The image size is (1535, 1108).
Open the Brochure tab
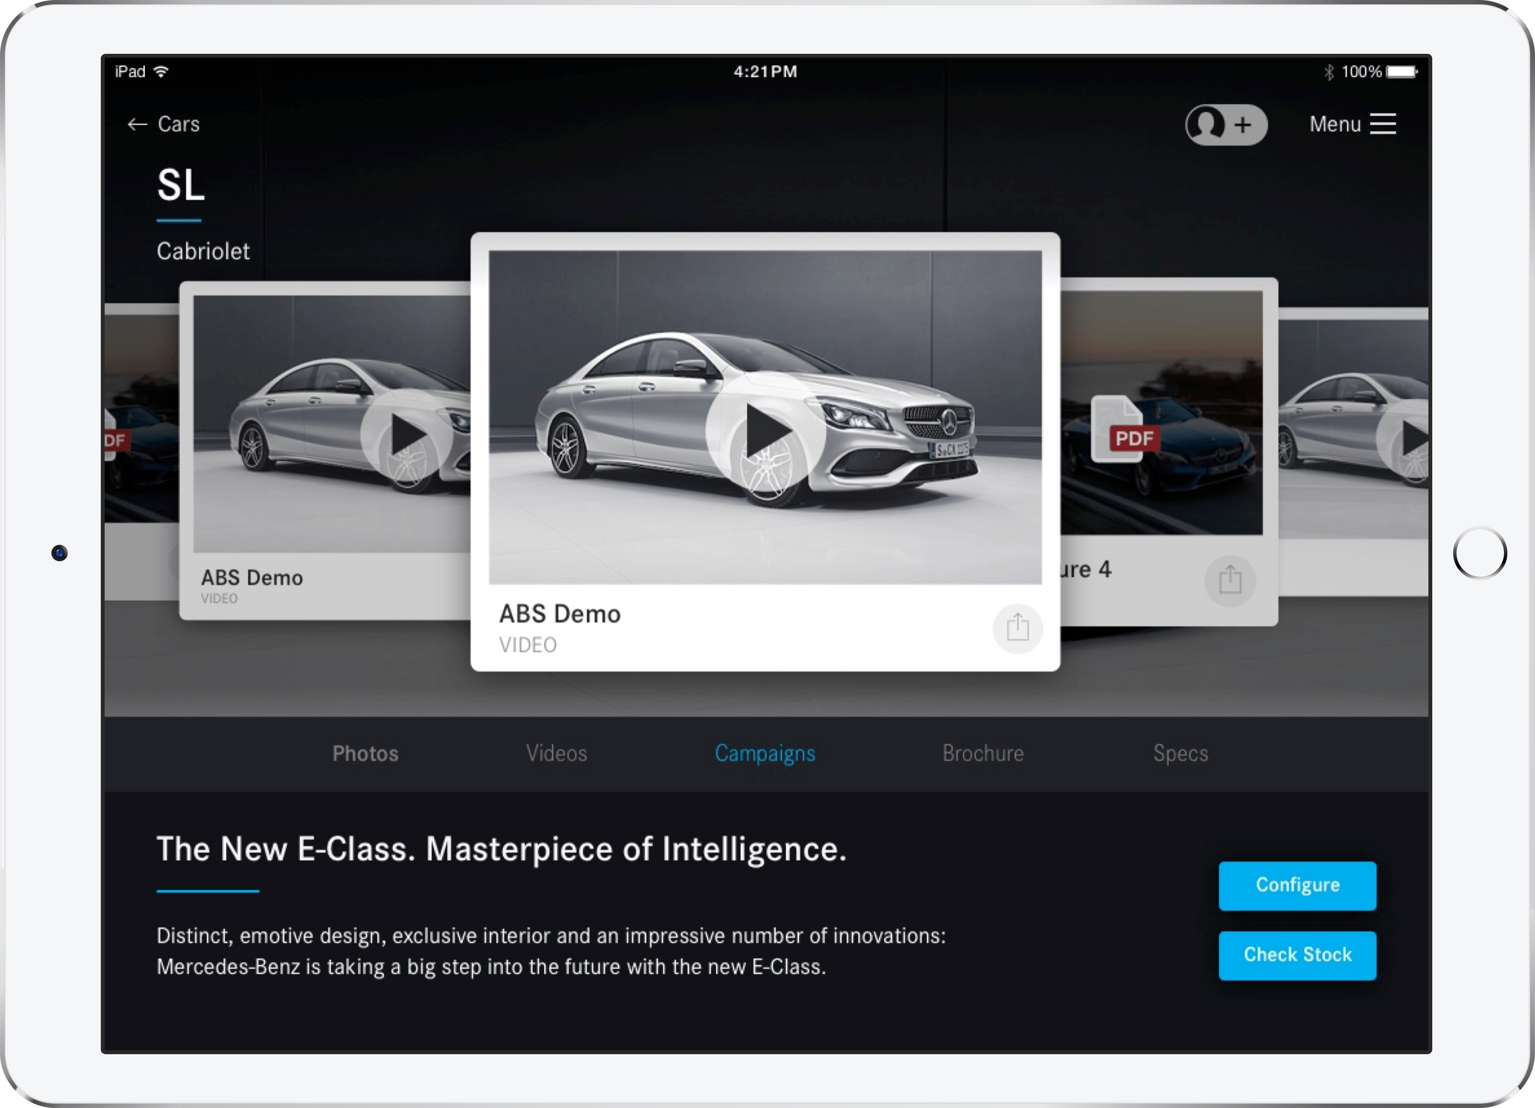983,753
